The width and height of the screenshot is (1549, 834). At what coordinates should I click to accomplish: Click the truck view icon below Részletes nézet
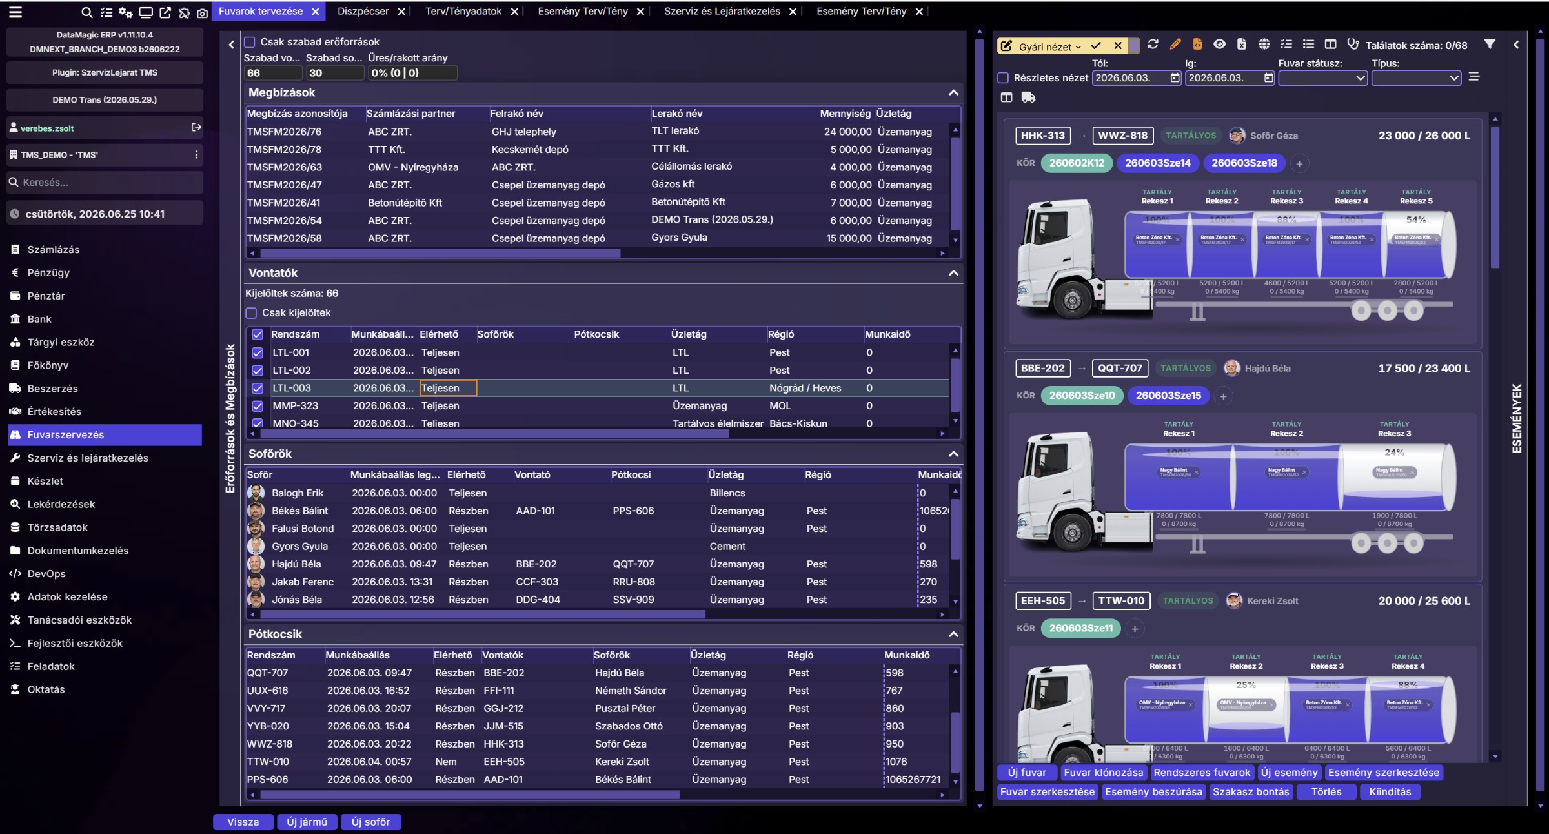[x=1028, y=97]
